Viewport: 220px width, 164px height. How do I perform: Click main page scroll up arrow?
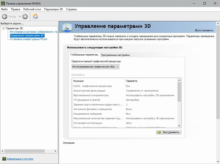click(x=218, y=23)
